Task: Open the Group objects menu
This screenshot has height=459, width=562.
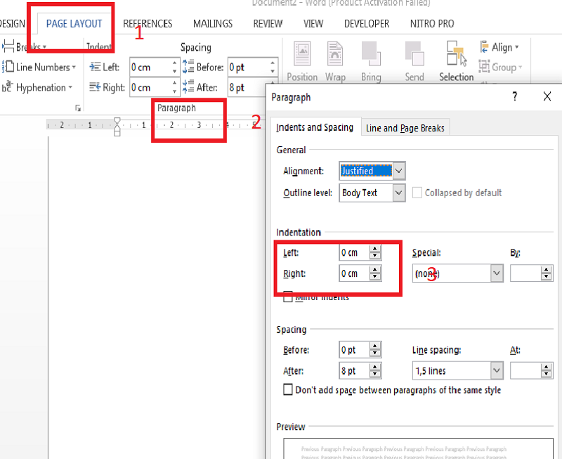Action: pos(500,67)
